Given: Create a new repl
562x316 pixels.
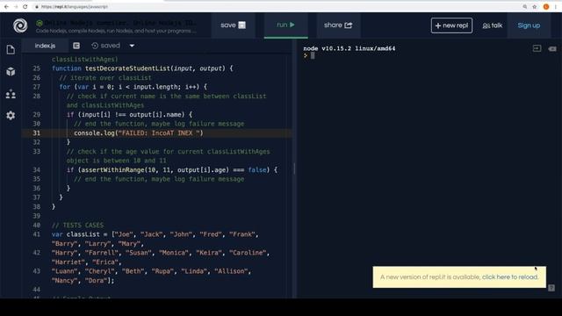Looking at the screenshot, I should (x=451, y=25).
